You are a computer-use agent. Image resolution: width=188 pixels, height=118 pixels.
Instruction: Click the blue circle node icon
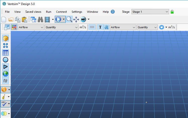6,60
